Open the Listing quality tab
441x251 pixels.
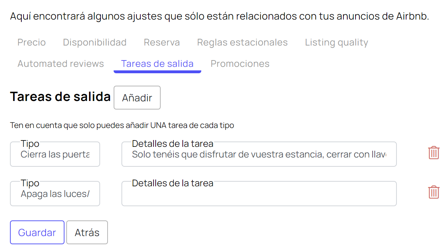pos(337,42)
